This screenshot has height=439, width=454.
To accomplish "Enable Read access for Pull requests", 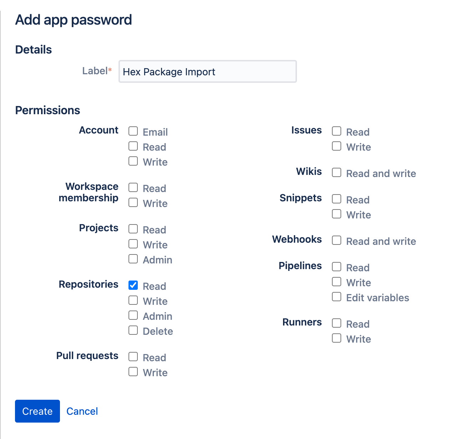I will click(133, 357).
